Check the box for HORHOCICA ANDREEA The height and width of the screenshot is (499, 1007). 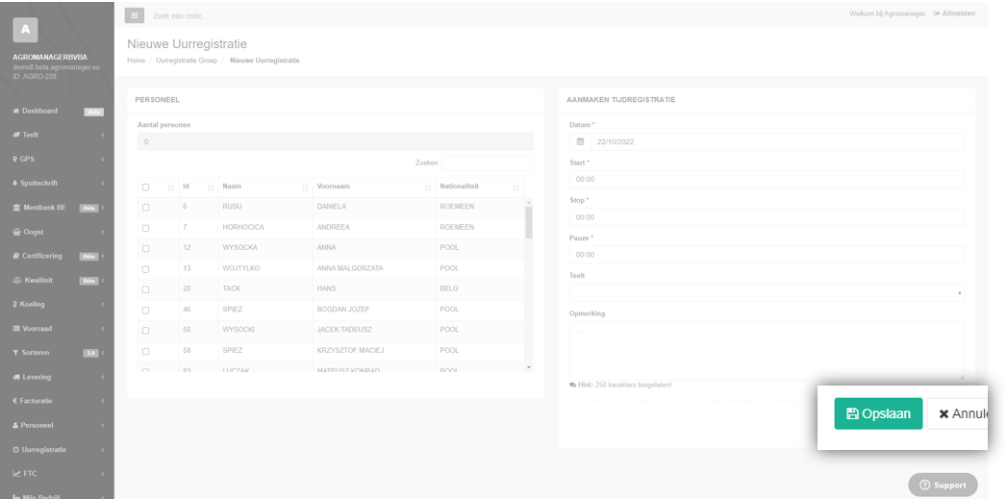tap(146, 228)
